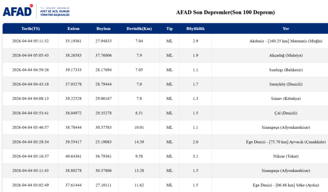This screenshot has width=328, height=192.
Task: Select date 2026-04-04 03:53:41
Action: pos(30,113)
